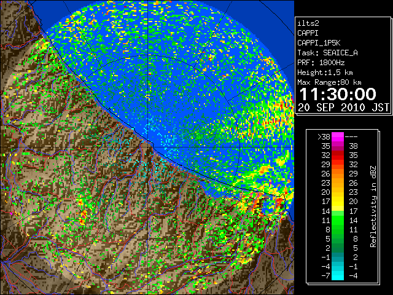This screenshot has width=393, height=295.
Task: Click the 'Task: SEAICE_A' line
Action: pos(327,53)
